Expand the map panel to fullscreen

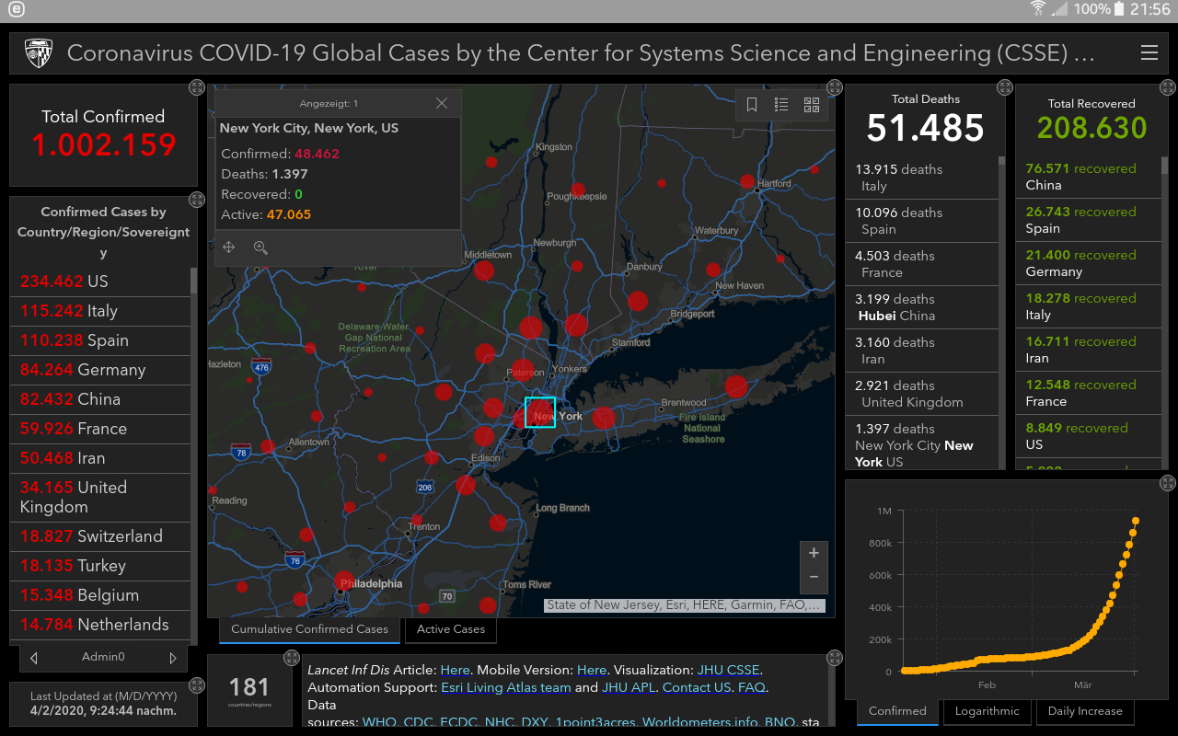(x=835, y=87)
